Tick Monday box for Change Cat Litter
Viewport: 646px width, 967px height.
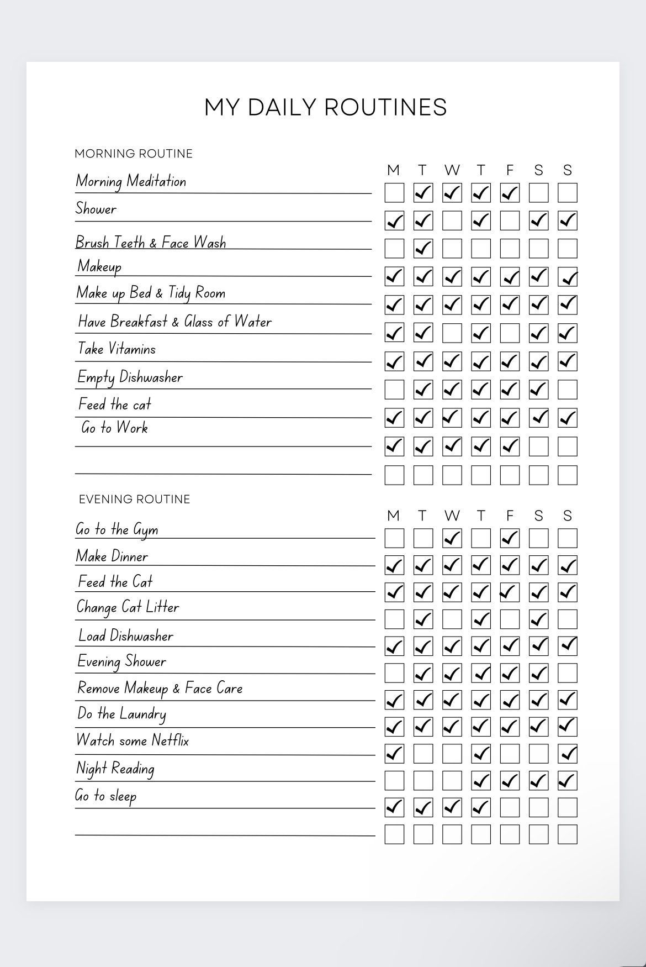coord(394,619)
